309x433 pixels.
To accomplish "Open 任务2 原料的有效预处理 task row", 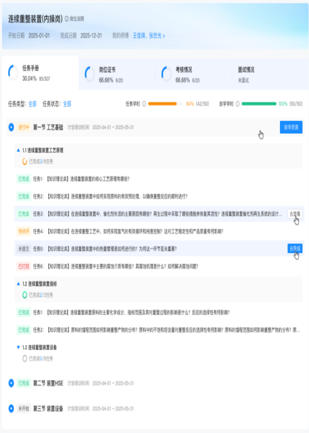I will tap(159, 196).
